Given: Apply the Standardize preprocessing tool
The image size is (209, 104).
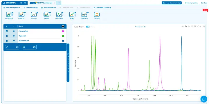Looking at the screenshot, I should (x=8, y=15).
